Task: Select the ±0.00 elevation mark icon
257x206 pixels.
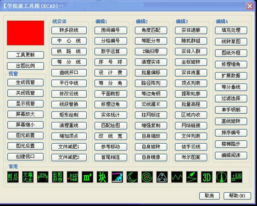Action: click(x=237, y=177)
